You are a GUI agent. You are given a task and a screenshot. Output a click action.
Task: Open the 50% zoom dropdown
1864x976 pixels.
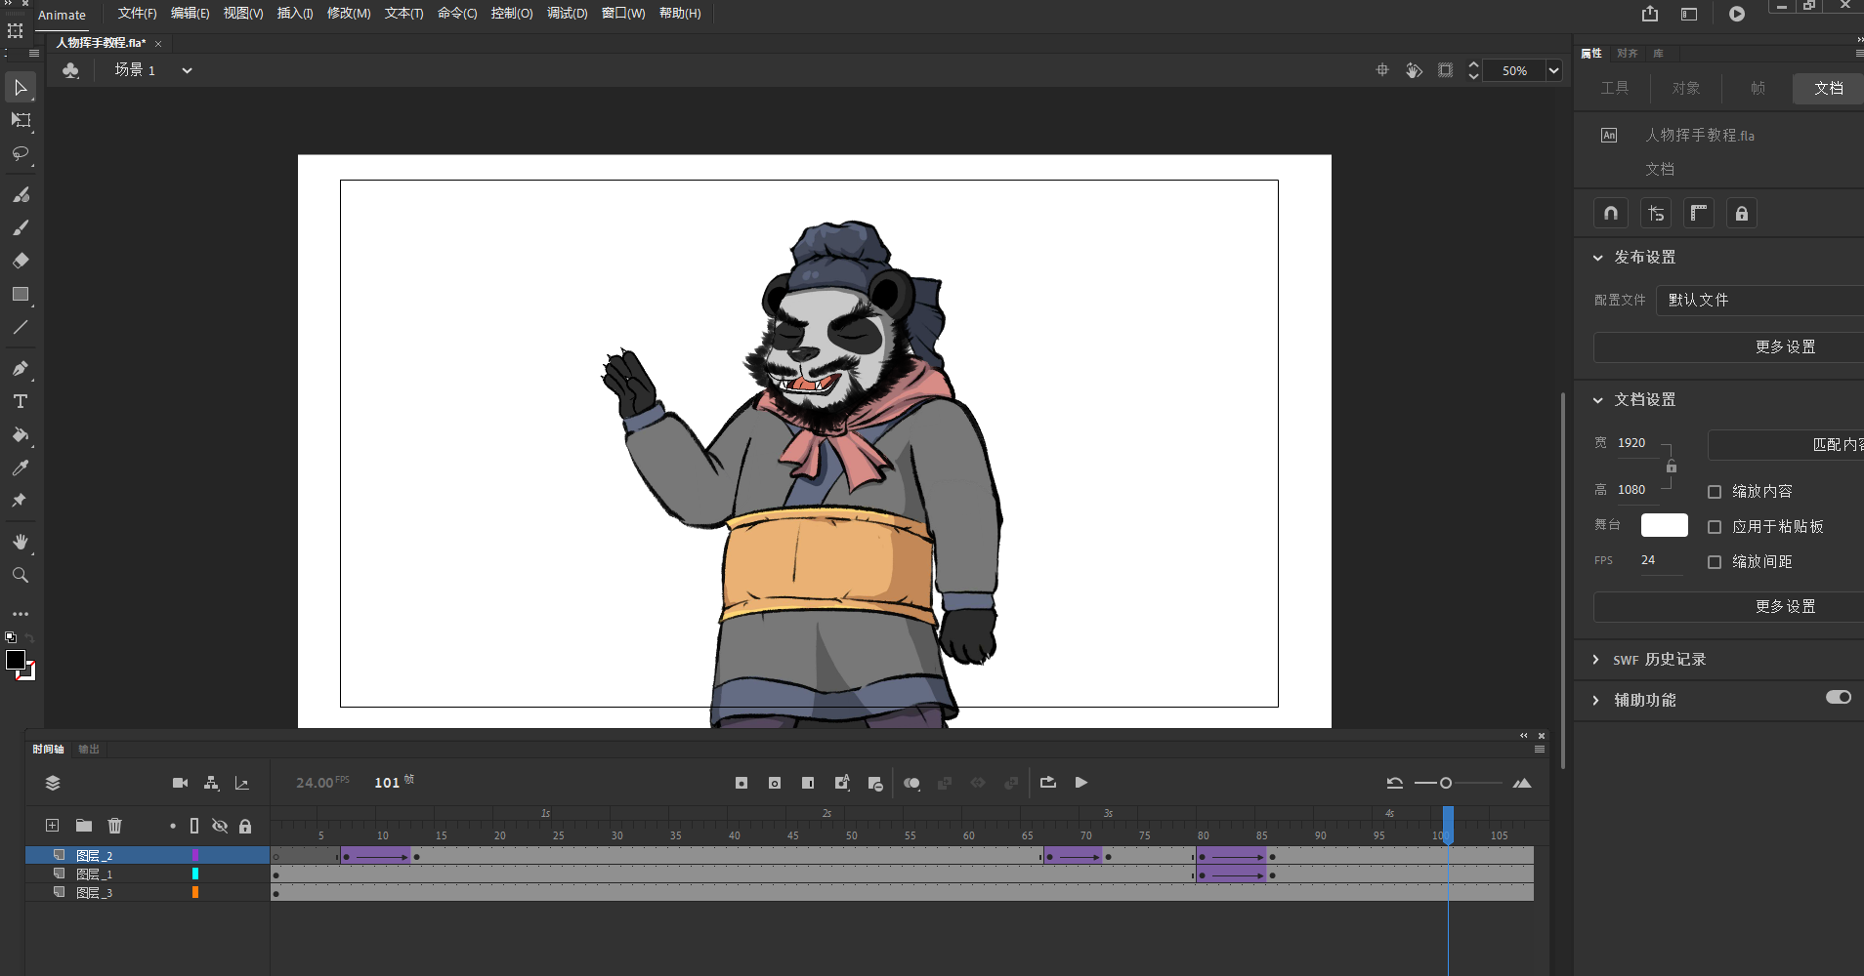click(x=1553, y=70)
